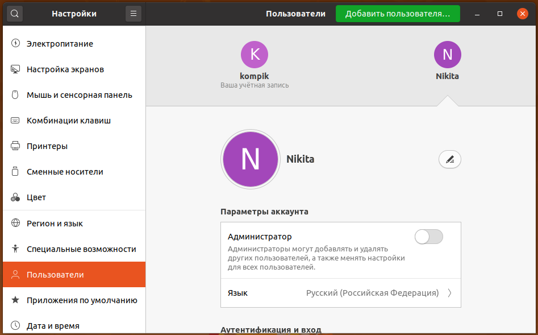The height and width of the screenshot is (335, 538).
Task: Click the Дата и время clock icon
Action: (15, 326)
